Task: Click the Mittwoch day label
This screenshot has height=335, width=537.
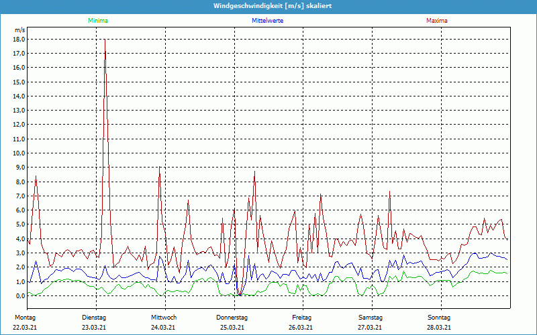Action: [164, 318]
